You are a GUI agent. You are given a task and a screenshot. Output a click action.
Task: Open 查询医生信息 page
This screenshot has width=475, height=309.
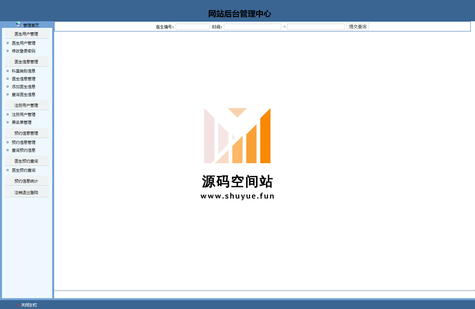[x=24, y=94]
